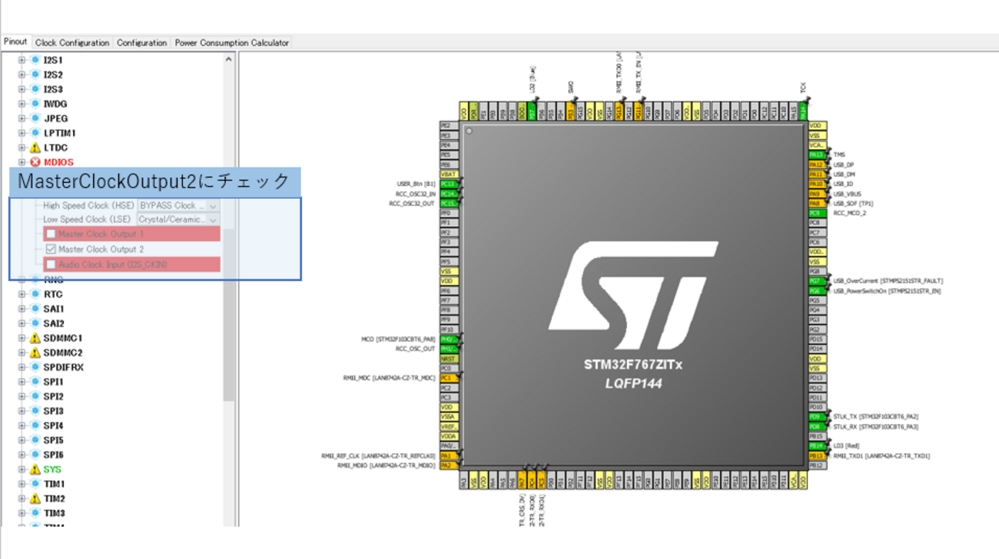This screenshot has width=999, height=559.
Task: Click the TIM2 warning icon
Action: coord(35,498)
